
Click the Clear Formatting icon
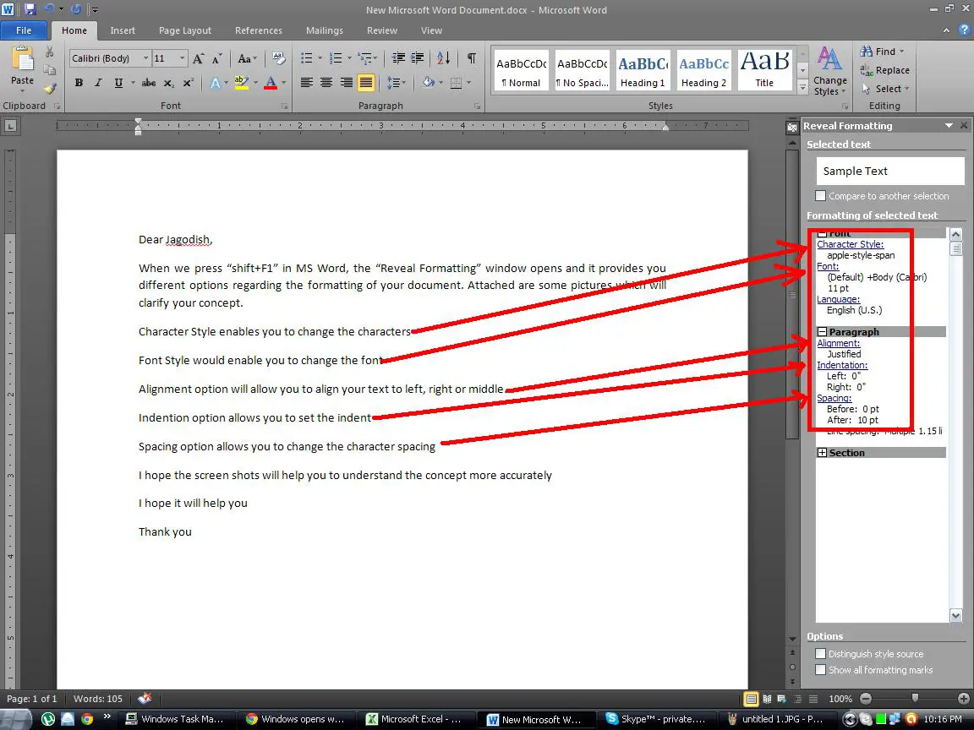279,58
